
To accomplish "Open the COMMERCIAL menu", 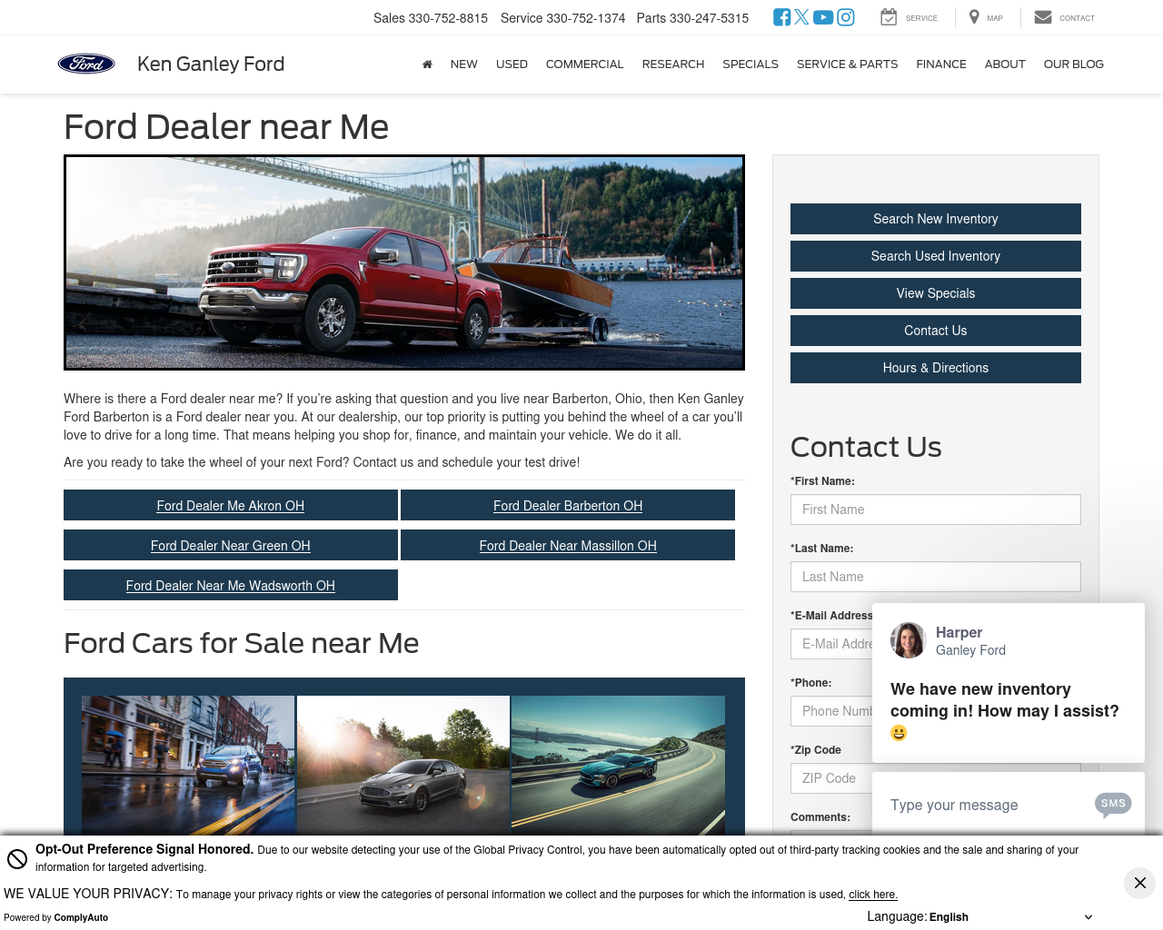I will [584, 64].
